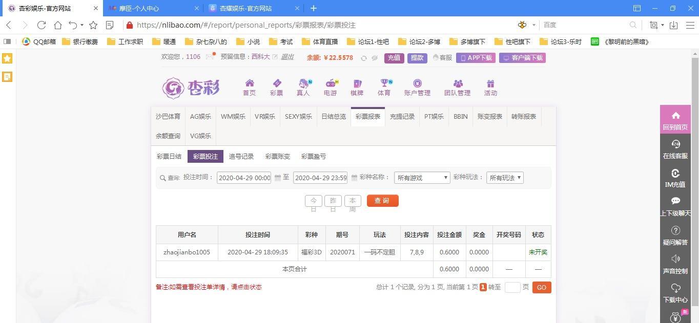
Task: Switch to the 充提记录 tab
Action: point(402,116)
